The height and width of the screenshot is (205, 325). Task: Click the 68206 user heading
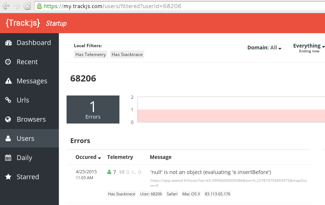83,79
